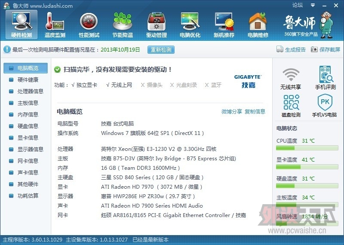
Task: Click the memory value 16 GB Team DDR3
Action: pos(141,168)
